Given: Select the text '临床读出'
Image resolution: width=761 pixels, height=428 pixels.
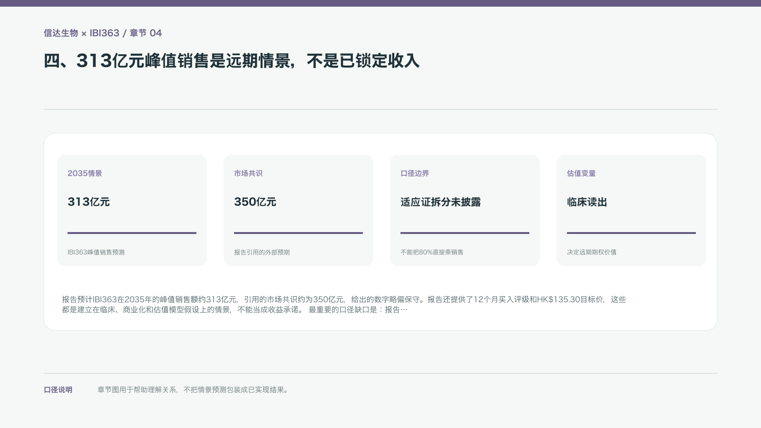Looking at the screenshot, I should pos(587,202).
